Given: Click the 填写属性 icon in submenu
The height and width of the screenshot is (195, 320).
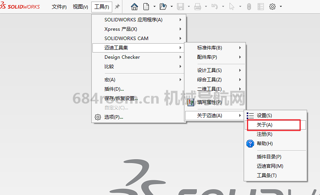Looking at the screenshot, I should [x=191, y=102].
